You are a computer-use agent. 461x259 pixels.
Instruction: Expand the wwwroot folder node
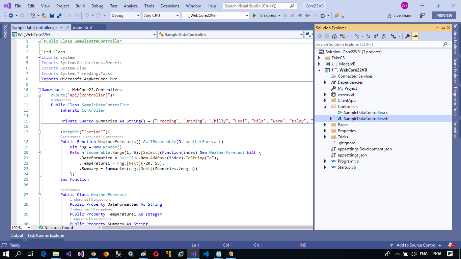point(325,94)
